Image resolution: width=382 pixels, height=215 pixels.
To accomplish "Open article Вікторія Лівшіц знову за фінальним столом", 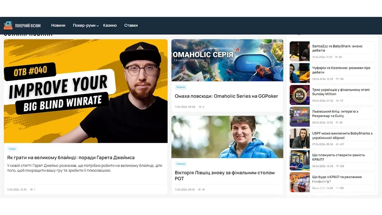I will click(224, 176).
